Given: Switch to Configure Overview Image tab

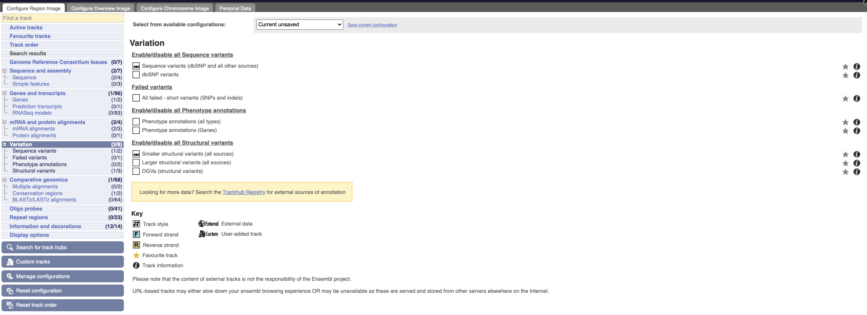Looking at the screenshot, I should tap(101, 8).
